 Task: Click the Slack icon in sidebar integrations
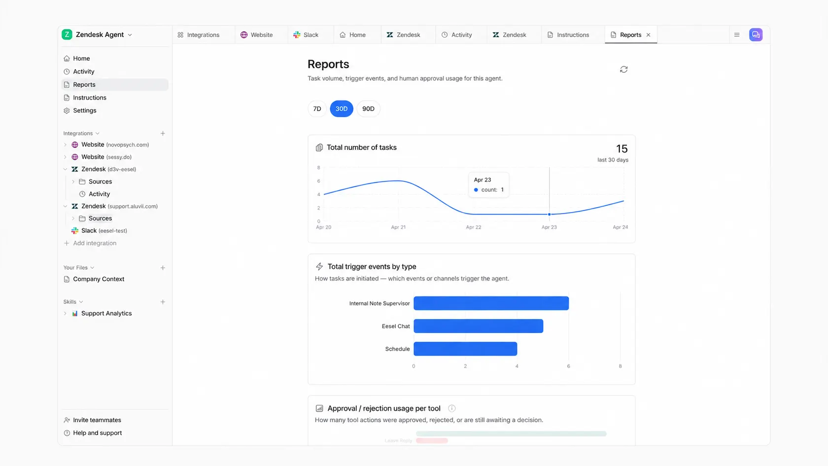75,231
